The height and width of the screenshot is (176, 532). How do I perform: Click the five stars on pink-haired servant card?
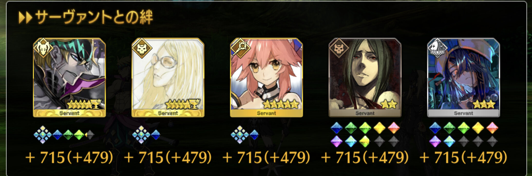point(281,104)
